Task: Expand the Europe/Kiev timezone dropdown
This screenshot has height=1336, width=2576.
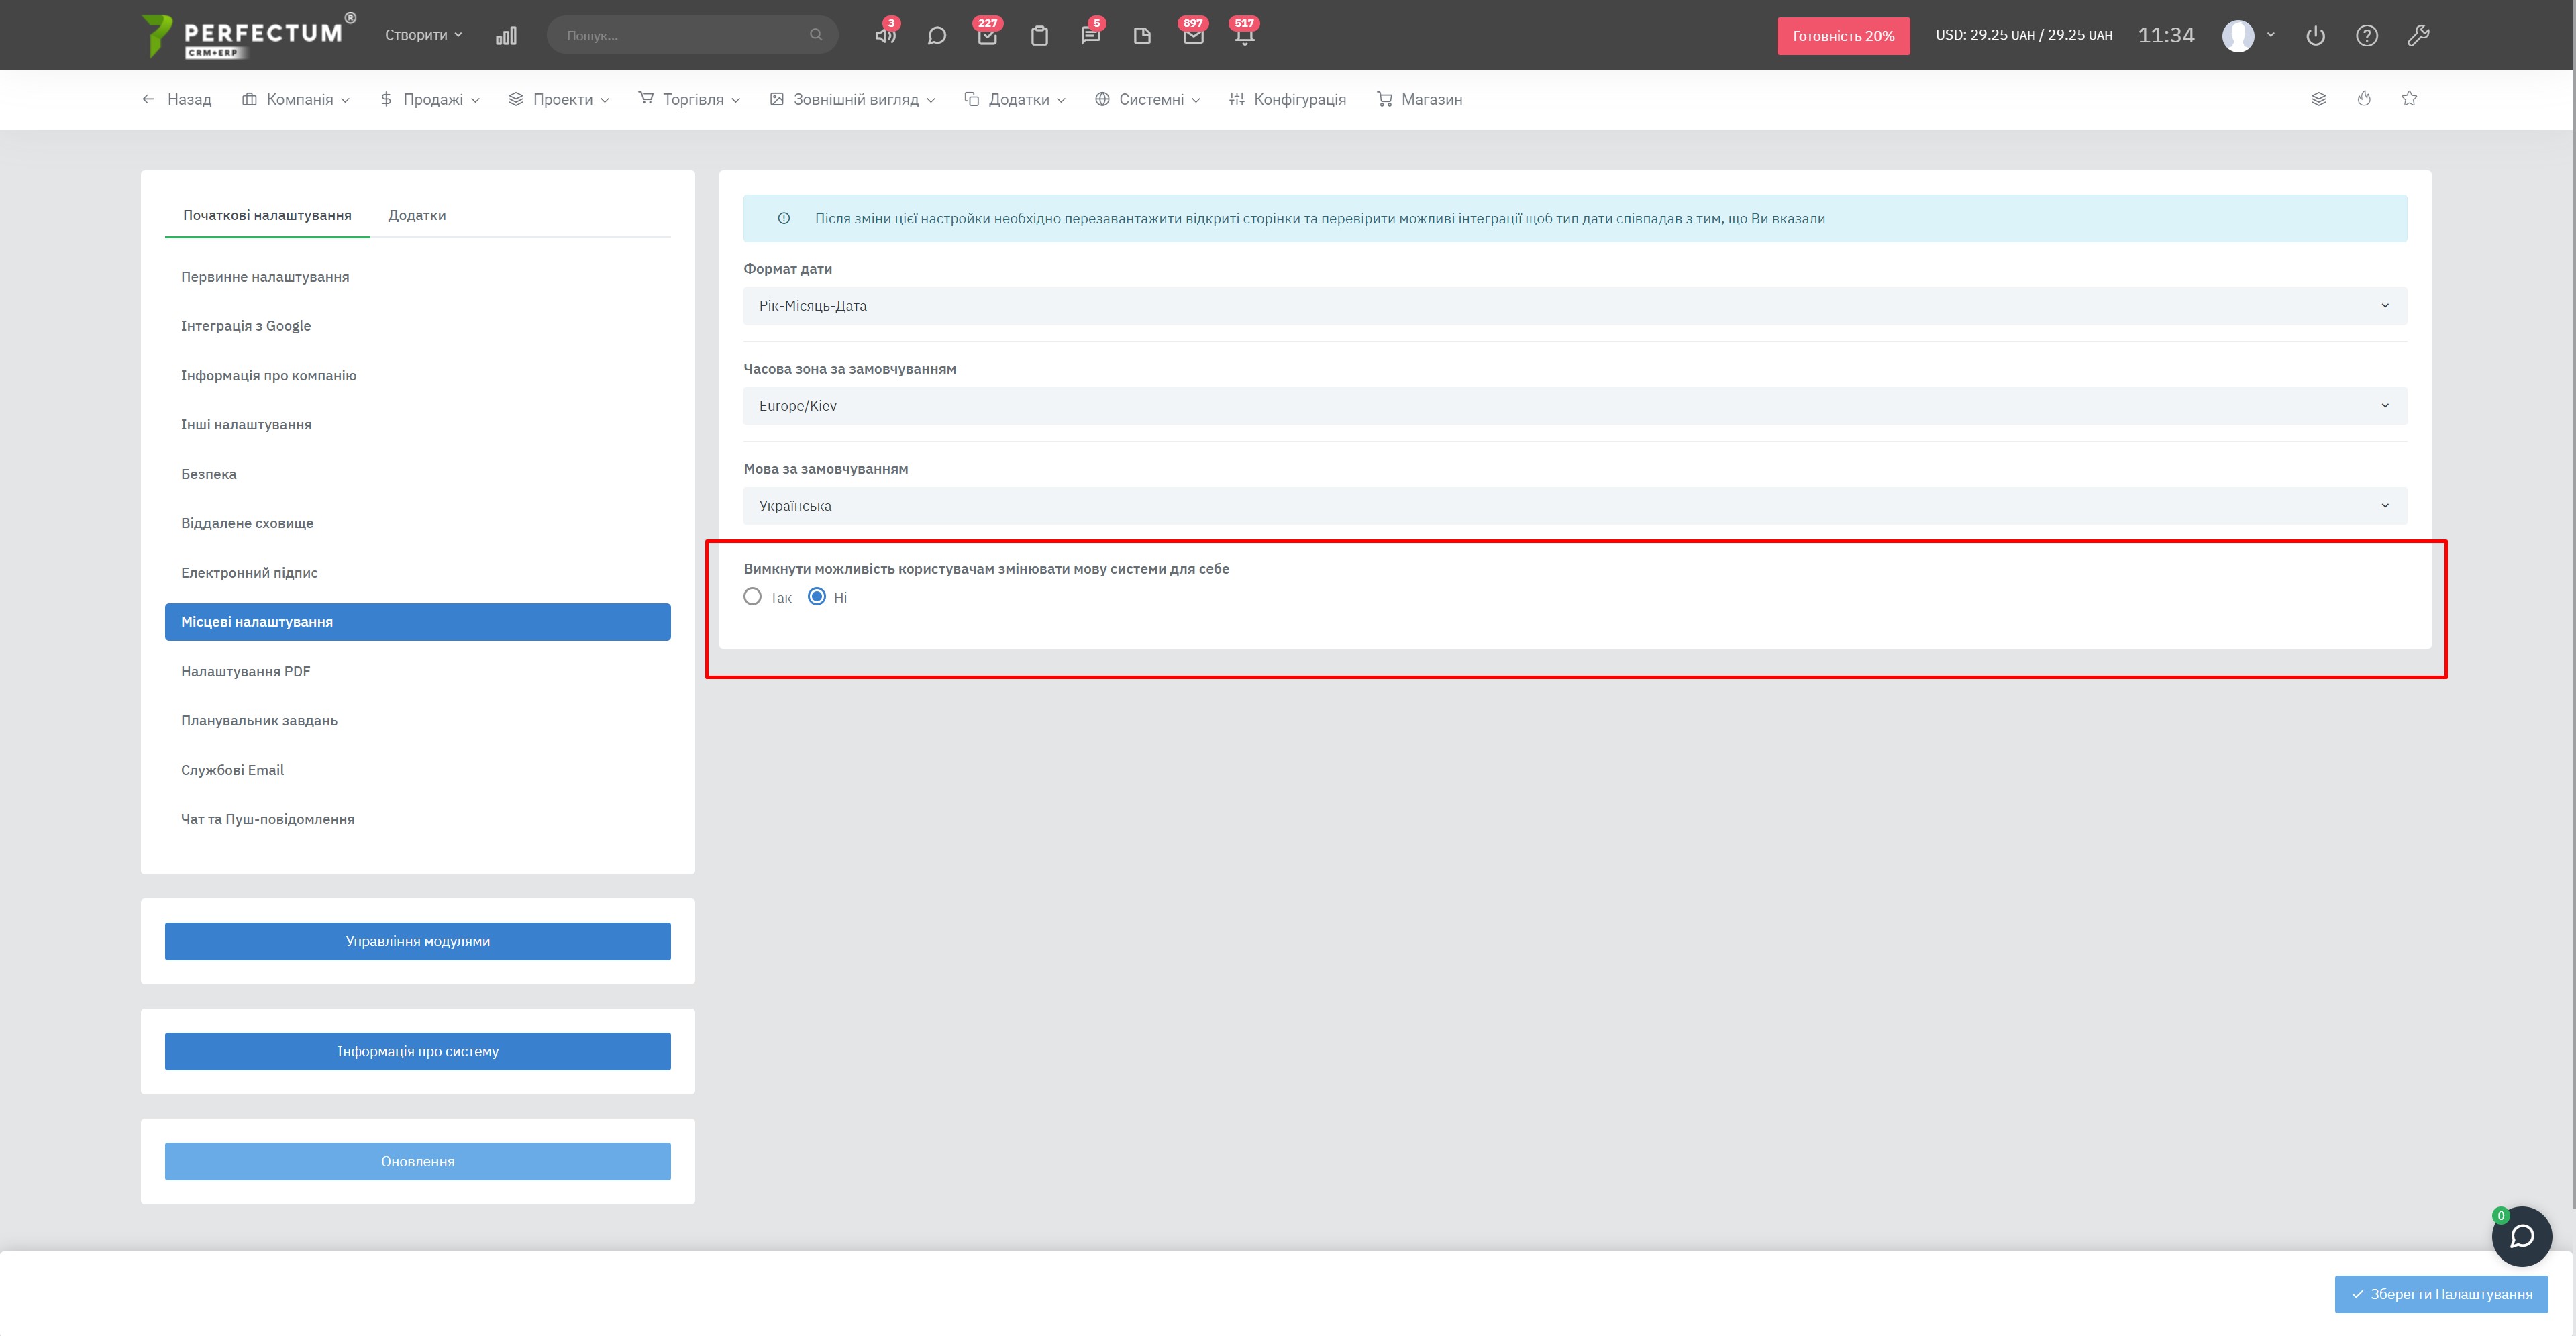Action: [1574, 406]
